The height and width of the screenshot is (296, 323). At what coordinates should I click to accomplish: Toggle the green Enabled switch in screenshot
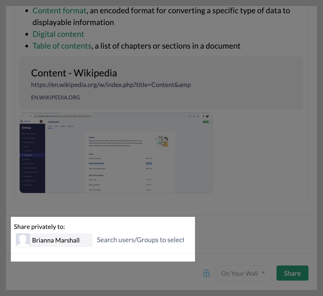click(206, 122)
